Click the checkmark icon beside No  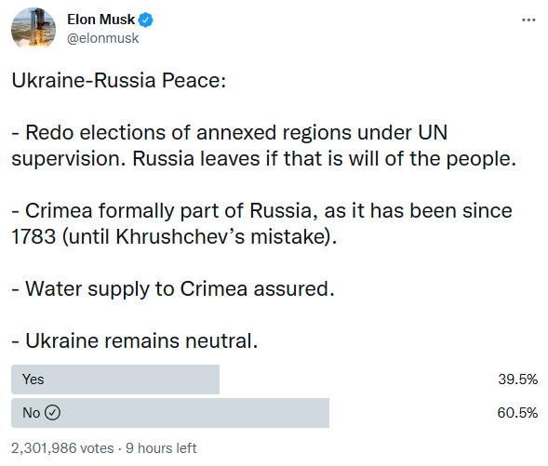click(53, 413)
